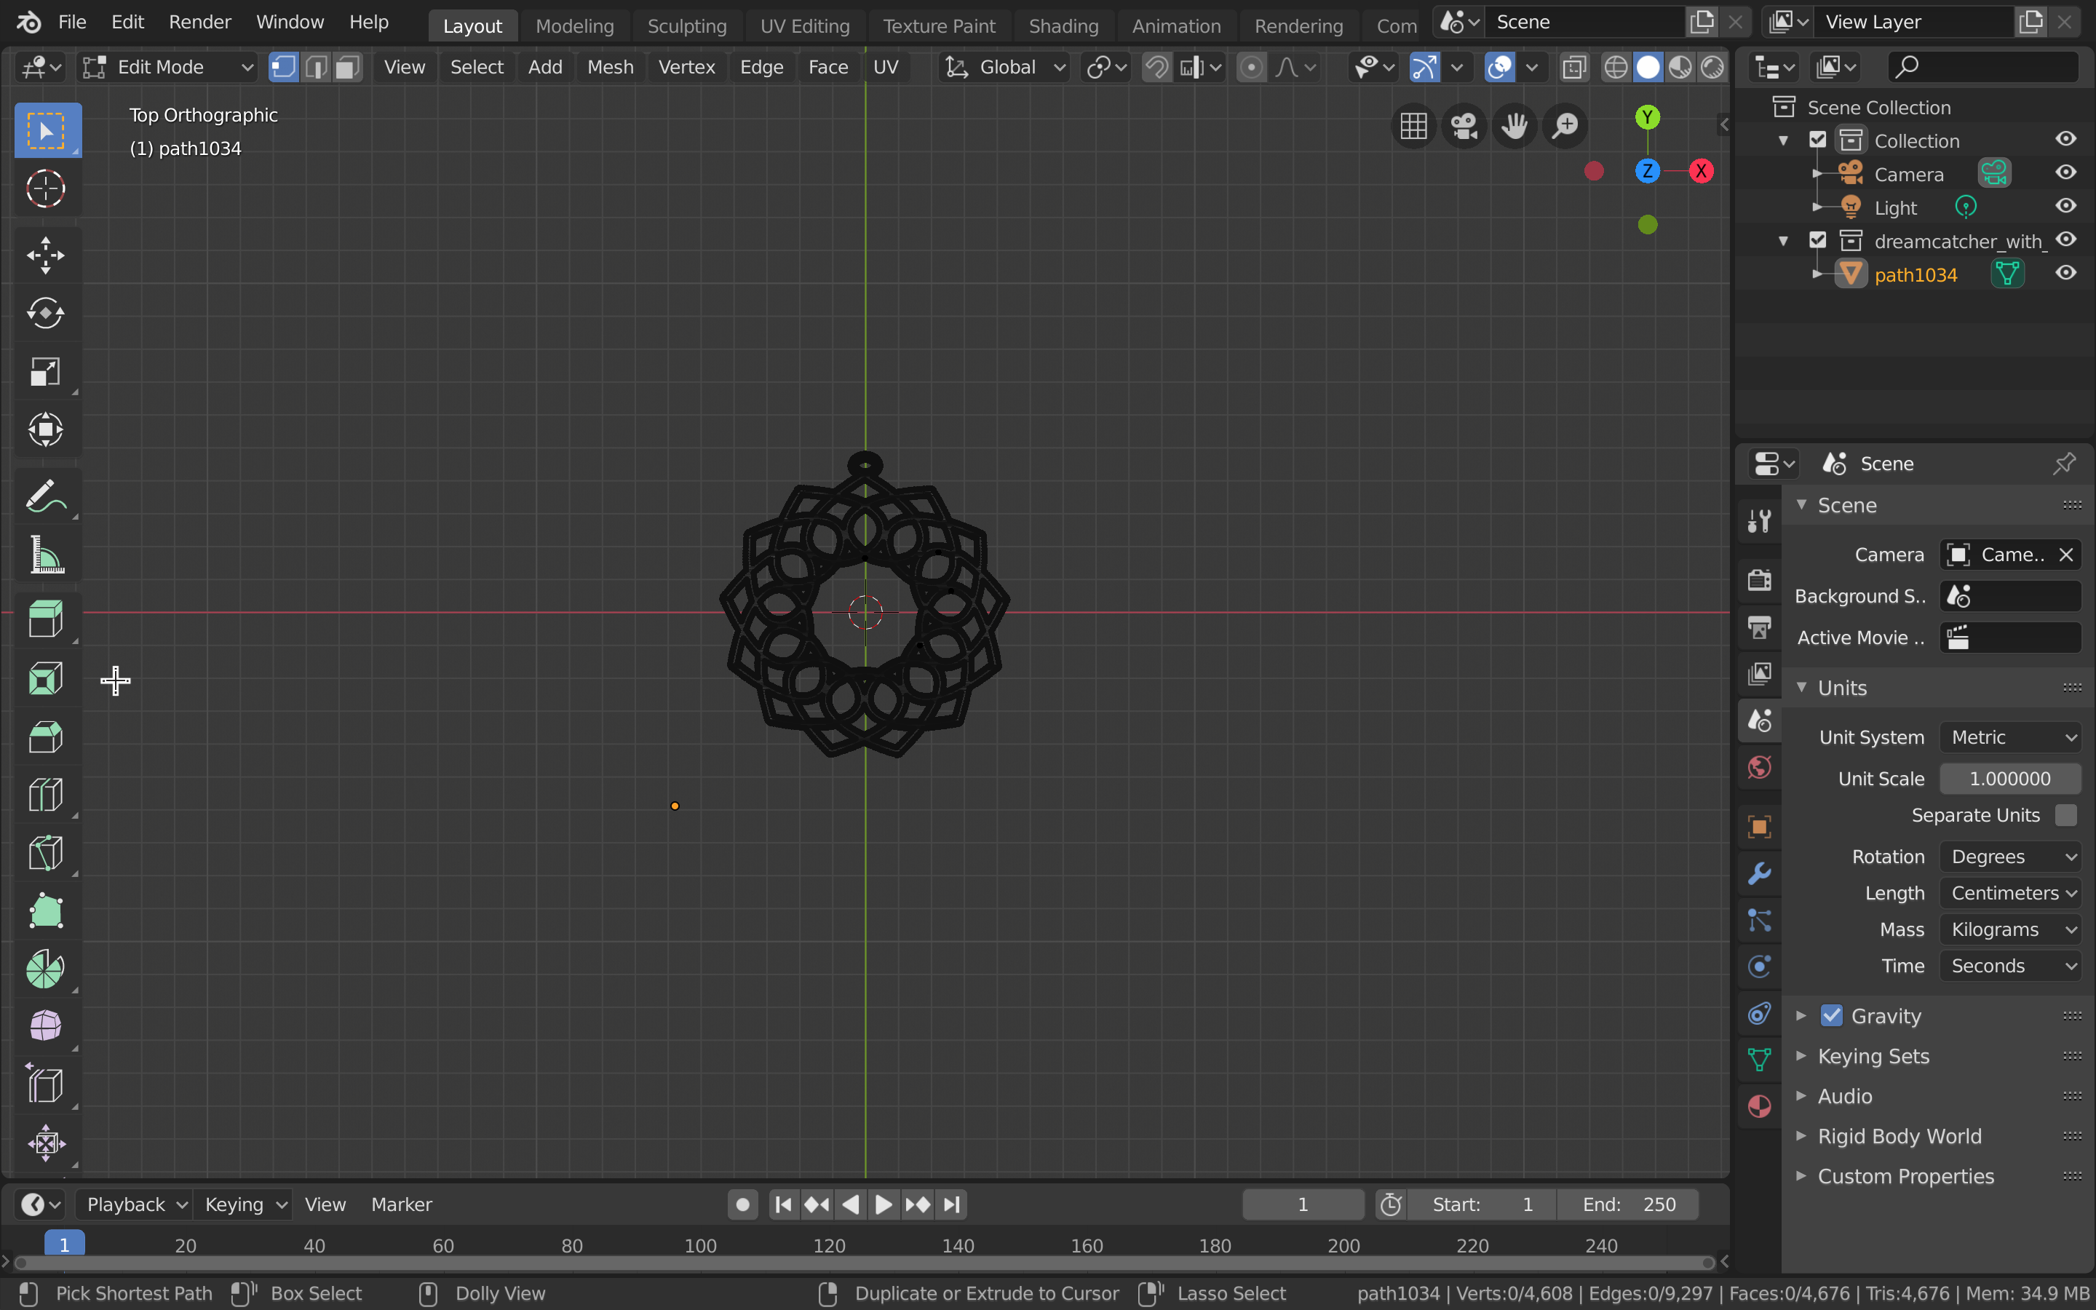Switch to UV Editing workspace tab
This screenshot has width=2096, height=1310.
[x=805, y=26]
